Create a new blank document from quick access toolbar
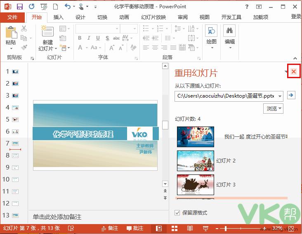The width and height of the screenshot is (302, 234). coord(55,7)
